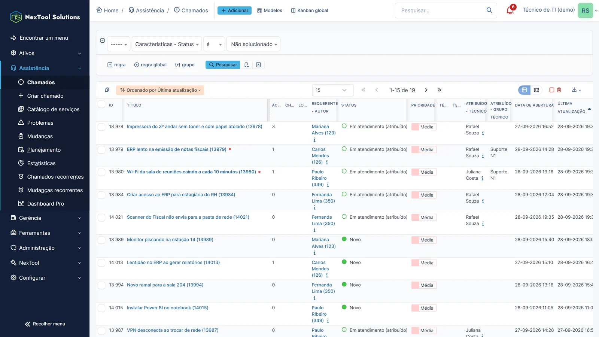Click Média priority swatch for ticket 14 013
The width and height of the screenshot is (599, 337).
(x=424, y=263)
